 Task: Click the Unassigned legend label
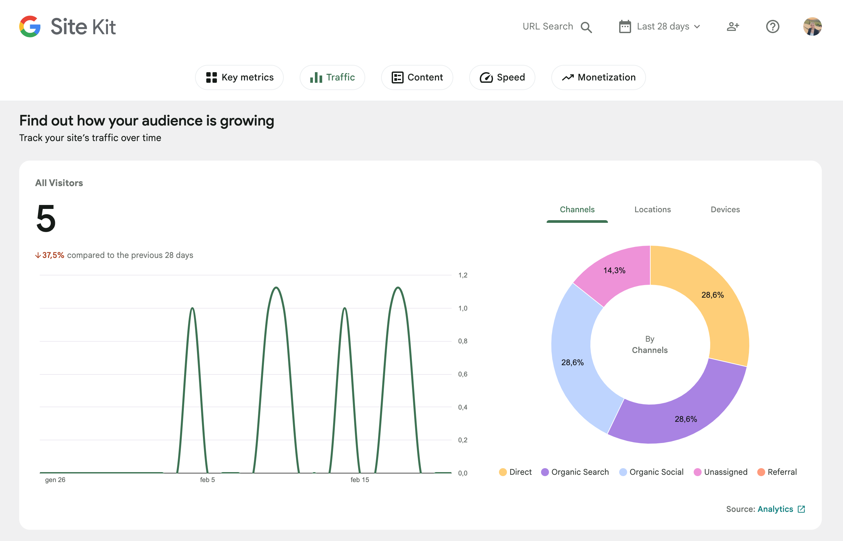(x=725, y=472)
